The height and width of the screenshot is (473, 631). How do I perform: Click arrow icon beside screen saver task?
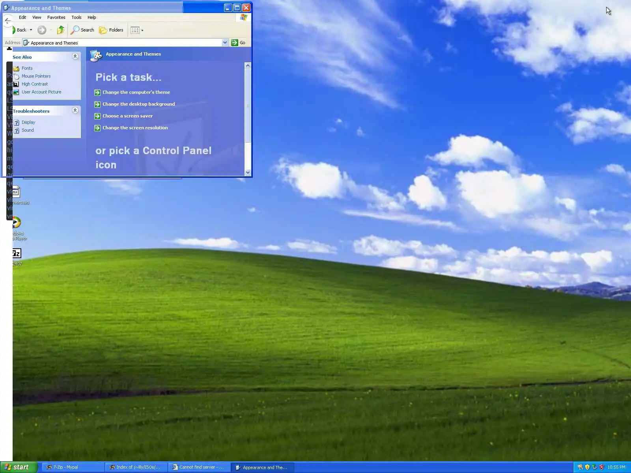click(x=97, y=116)
